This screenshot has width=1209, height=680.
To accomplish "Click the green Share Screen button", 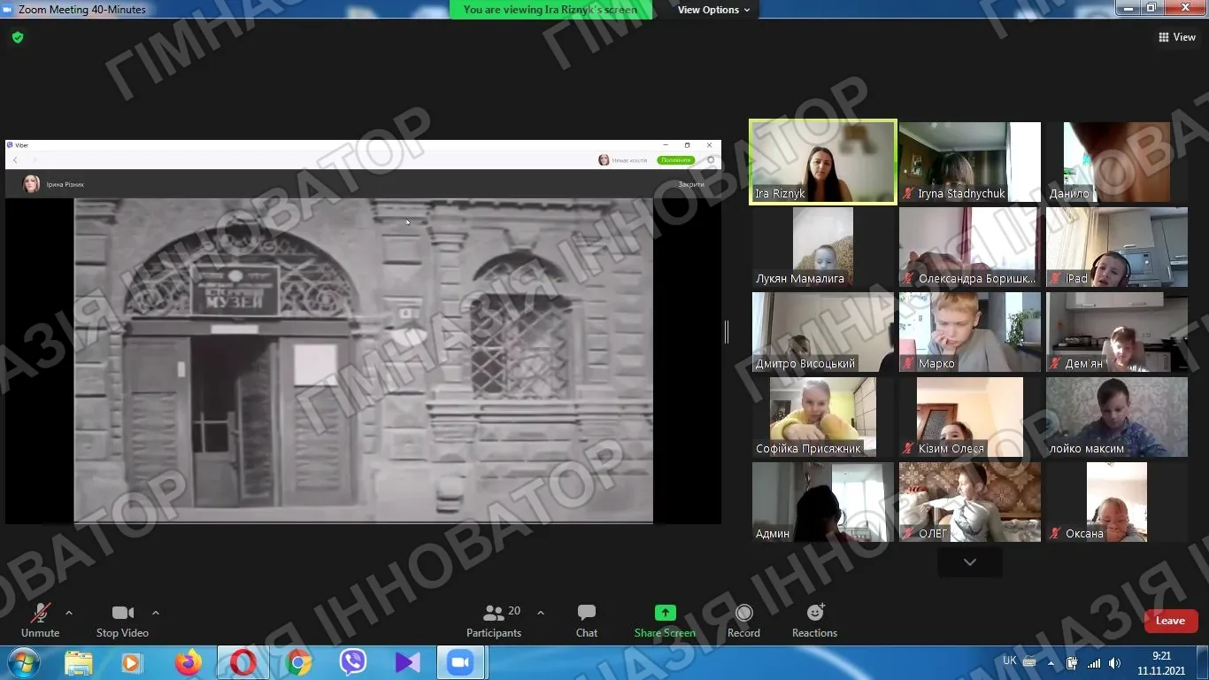I will click(x=665, y=620).
